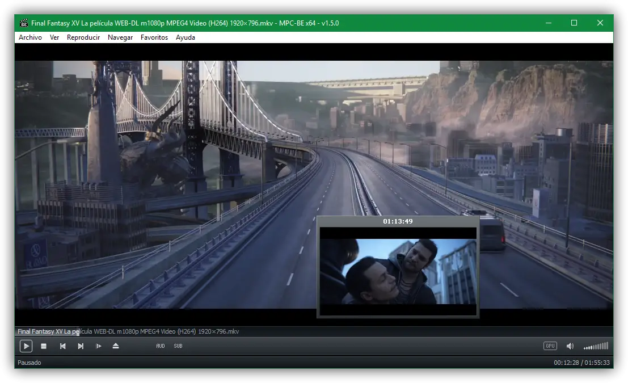Click the seek preview thumbnail

point(398,272)
